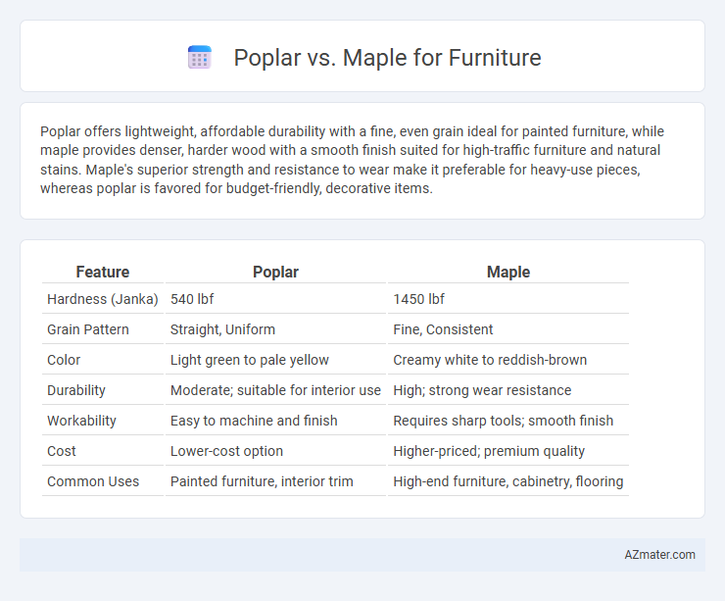This screenshot has height=601, width=725.
Task: Open the AZmater.com footer link
Action: 659,554
